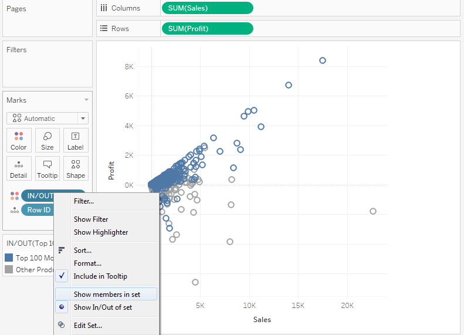Screen dimensions: 464x335
Task: Toggle Include in Tooltip checkmark
Action: point(63,276)
